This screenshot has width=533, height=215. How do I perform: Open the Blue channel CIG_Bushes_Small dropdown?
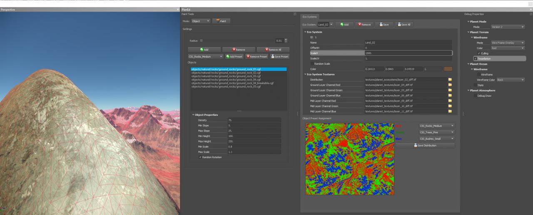click(436, 139)
